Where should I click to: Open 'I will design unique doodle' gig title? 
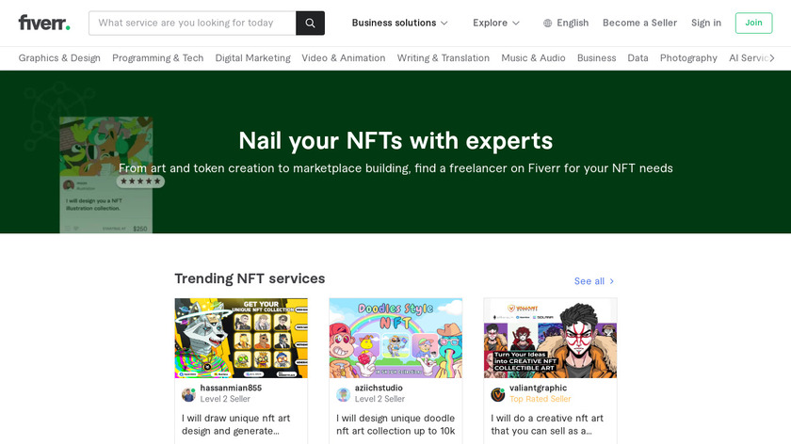(395, 424)
